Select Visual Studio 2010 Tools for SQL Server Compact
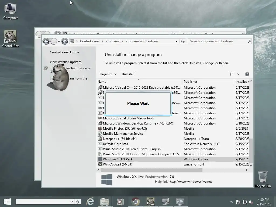The height and width of the screenshot is (207, 276). tap(142, 154)
